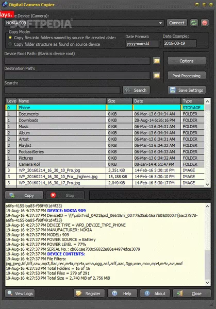Edit the Date Format field
Image resolution: width=216 pixels, height=309 pixels.
coord(142,44)
